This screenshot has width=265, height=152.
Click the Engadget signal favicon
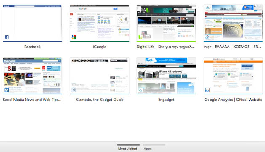pos(140,90)
